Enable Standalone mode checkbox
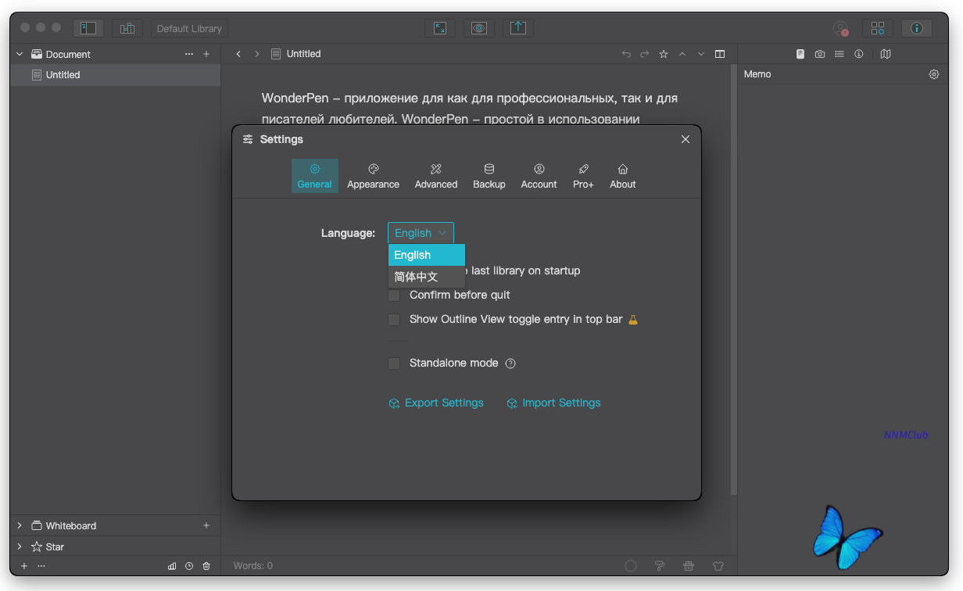 (394, 364)
